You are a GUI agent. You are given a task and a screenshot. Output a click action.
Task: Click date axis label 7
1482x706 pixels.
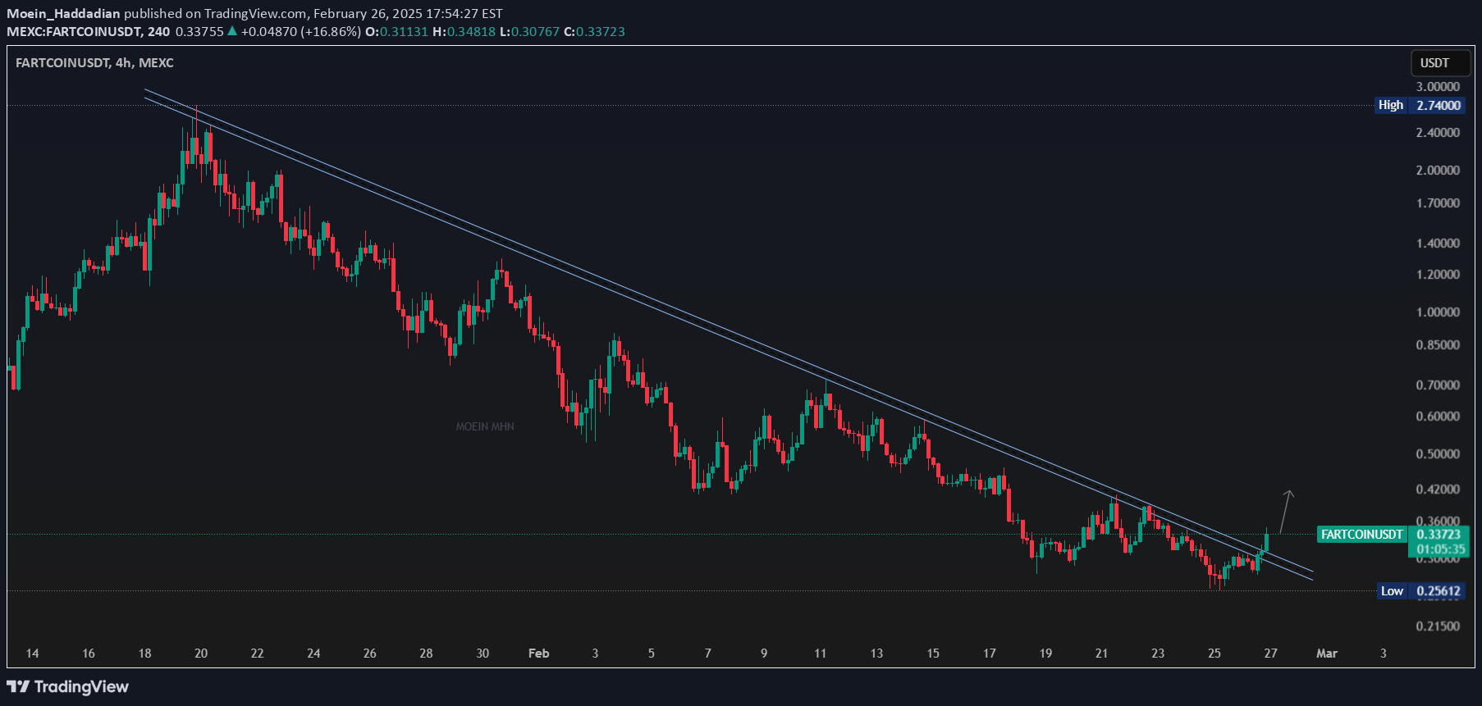coord(707,654)
